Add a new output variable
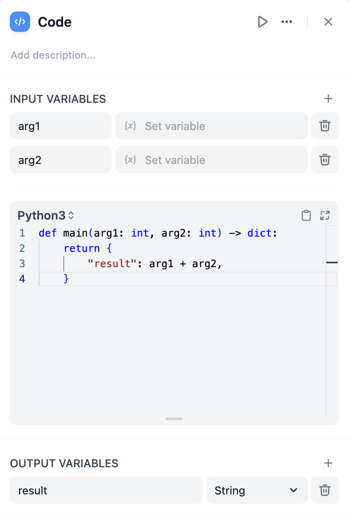The width and height of the screenshot is (350, 525). pyautogui.click(x=328, y=463)
